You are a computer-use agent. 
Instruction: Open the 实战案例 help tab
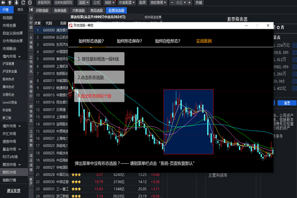pyautogui.click(x=203, y=41)
